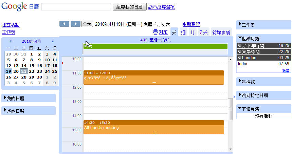Click the previous day arrow button
Image resolution: width=292 pixels, height=155 pixels.
pyautogui.click(x=64, y=24)
